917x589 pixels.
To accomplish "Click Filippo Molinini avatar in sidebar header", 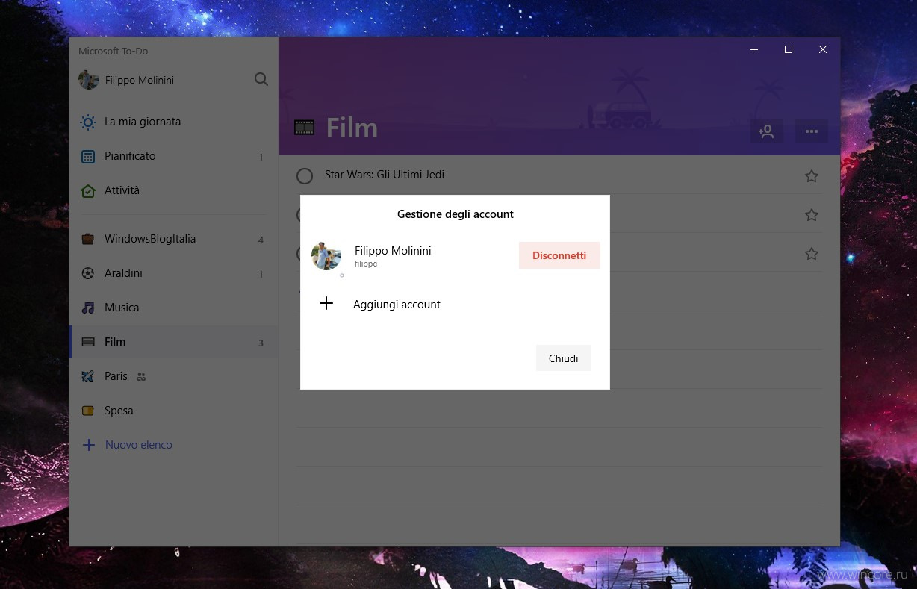I will tap(89, 80).
